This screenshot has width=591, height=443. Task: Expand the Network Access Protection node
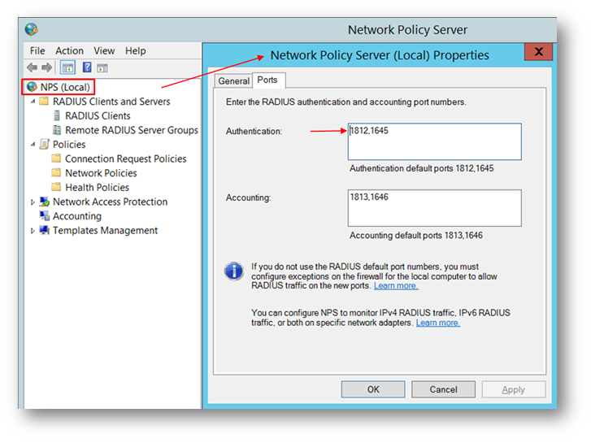[33, 202]
